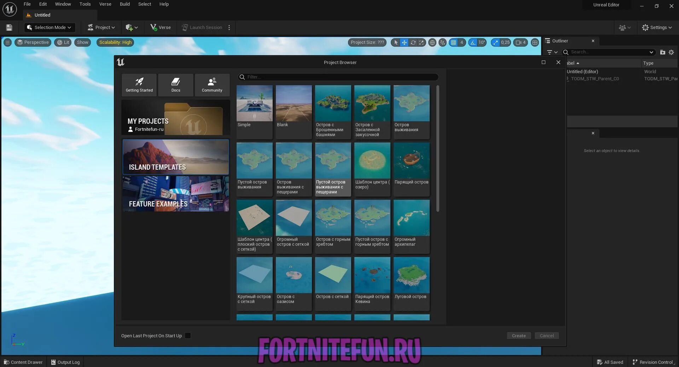Open the Selection Mode dropdown

click(x=49, y=28)
